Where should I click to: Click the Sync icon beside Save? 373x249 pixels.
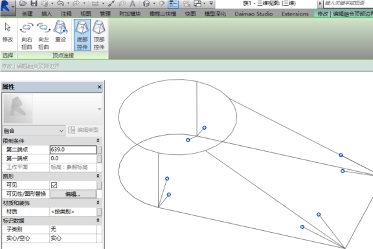pyautogui.click(x=44, y=3)
